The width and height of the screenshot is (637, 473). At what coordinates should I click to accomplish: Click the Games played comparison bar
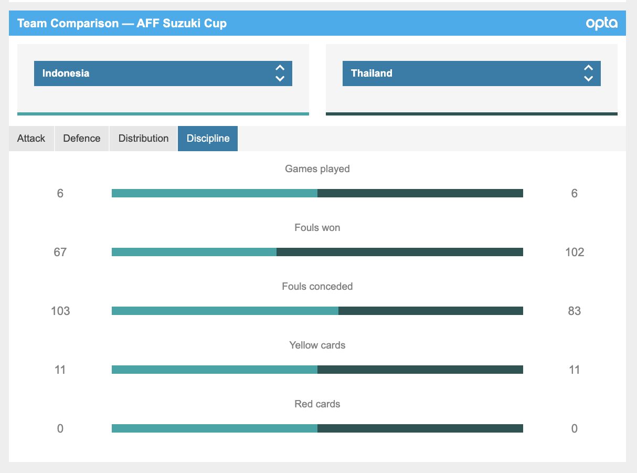[x=317, y=193]
